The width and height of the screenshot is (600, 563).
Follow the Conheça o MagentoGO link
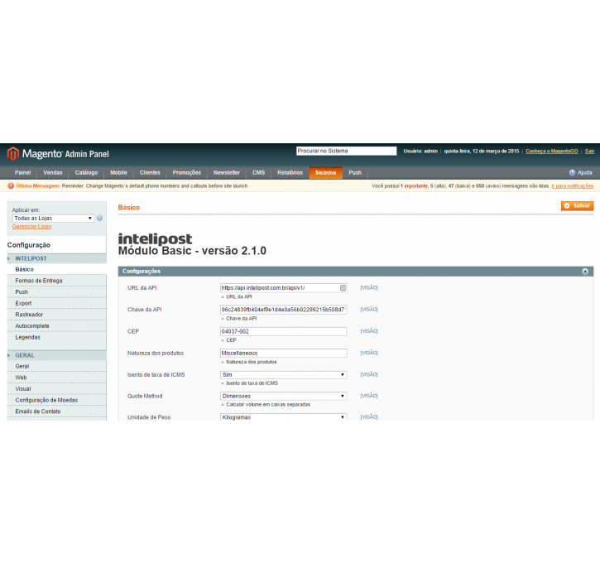(552, 152)
